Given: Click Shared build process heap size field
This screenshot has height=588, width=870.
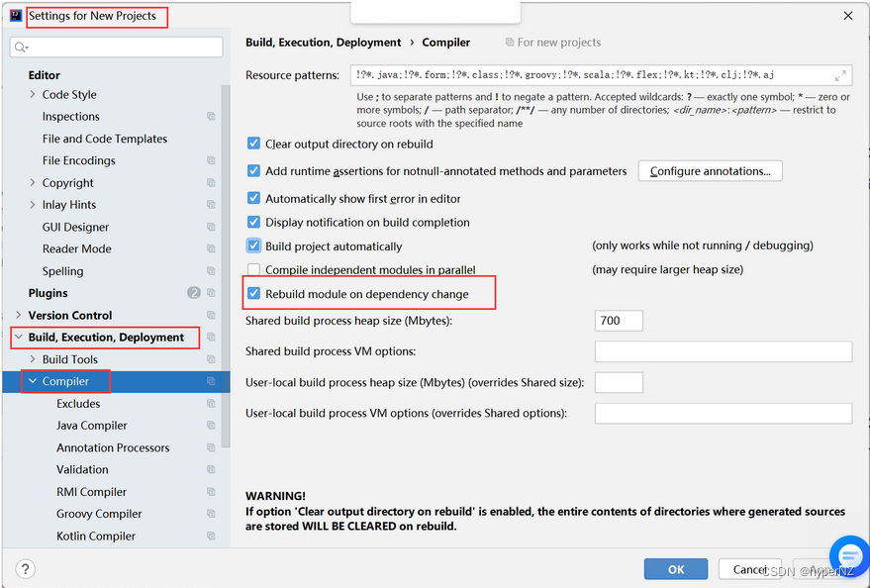Looking at the screenshot, I should 619,321.
